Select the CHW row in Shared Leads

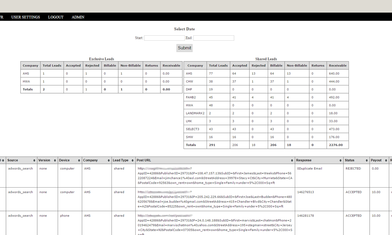point(266,81)
